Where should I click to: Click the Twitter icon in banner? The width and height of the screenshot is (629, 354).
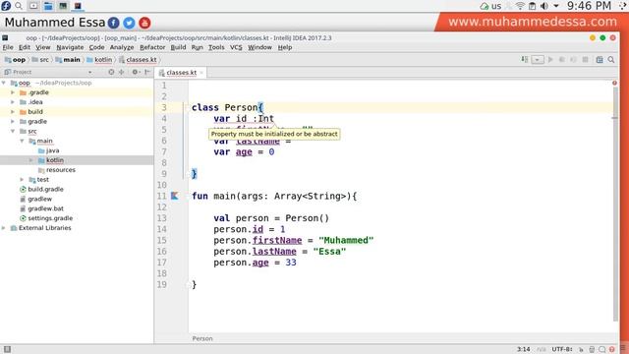pos(129,23)
